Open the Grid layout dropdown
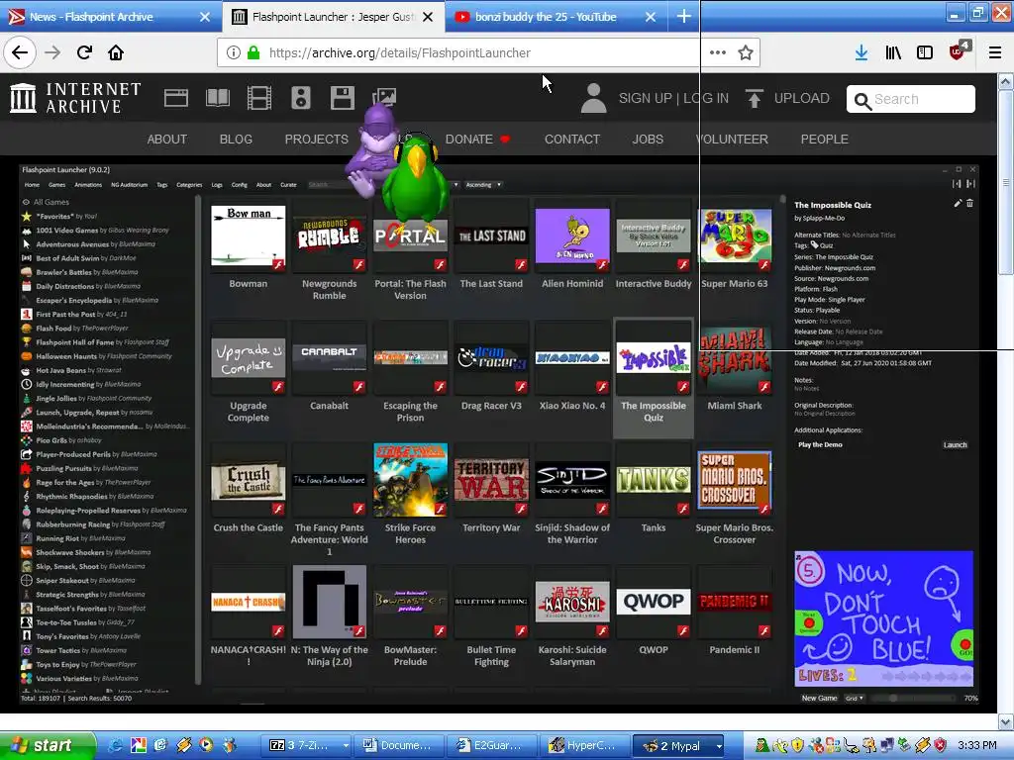This screenshot has height=760, width=1014. coord(855,698)
